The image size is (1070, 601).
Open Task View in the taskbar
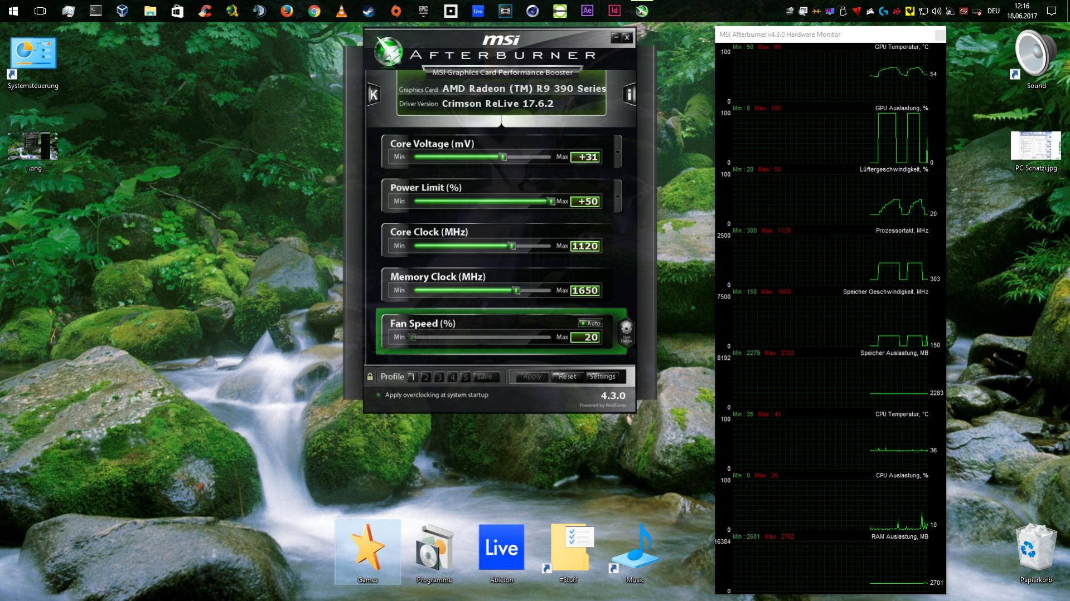point(40,11)
